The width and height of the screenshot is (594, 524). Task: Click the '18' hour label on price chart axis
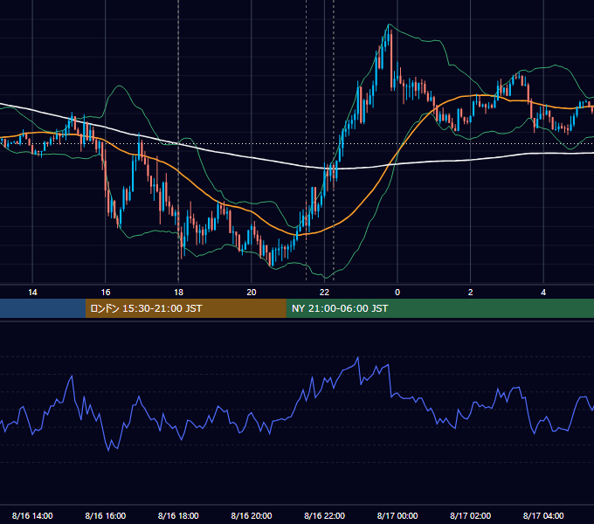coord(178,293)
